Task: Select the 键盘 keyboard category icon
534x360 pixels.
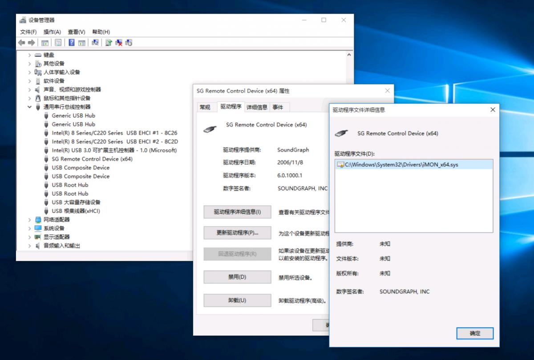Action: 38,55
